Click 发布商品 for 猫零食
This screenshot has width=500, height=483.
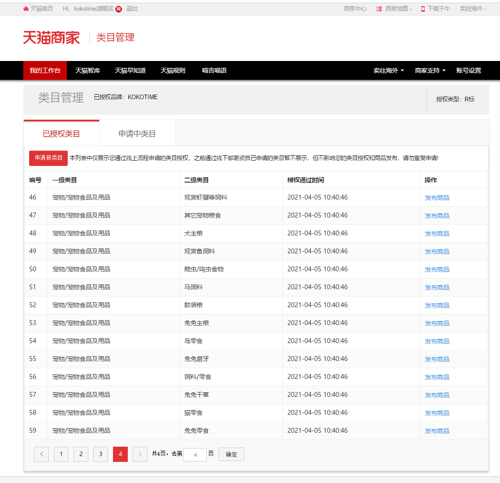(437, 413)
